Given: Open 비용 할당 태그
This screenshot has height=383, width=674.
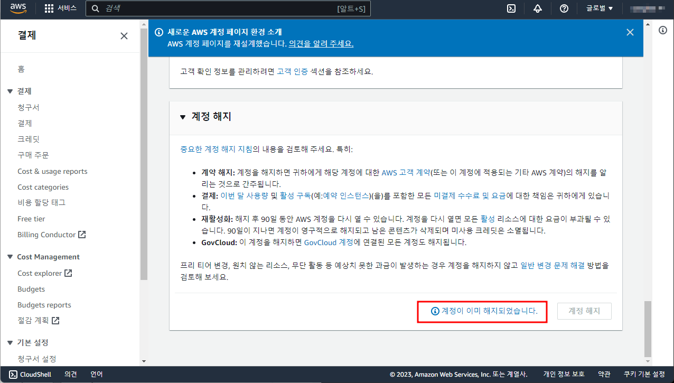Looking at the screenshot, I should [x=41, y=202].
